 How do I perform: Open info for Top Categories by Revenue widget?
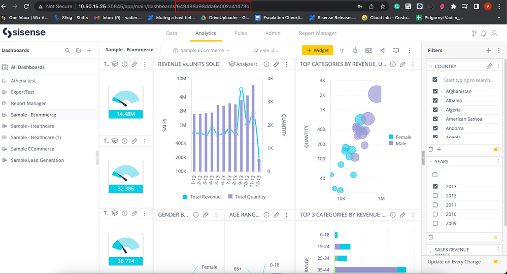pos(392,64)
